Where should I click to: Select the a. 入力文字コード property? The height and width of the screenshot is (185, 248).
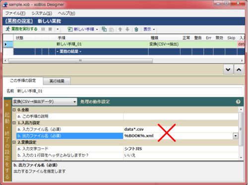click(x=69, y=149)
